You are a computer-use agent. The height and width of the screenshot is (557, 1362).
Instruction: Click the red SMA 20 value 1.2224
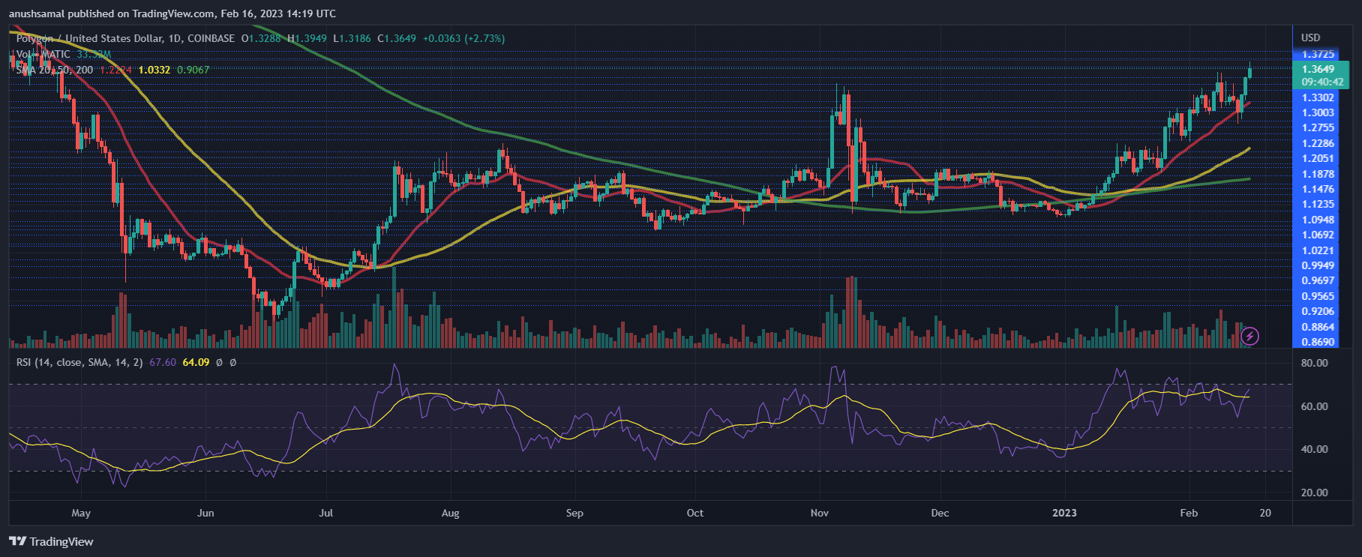pyautogui.click(x=115, y=70)
